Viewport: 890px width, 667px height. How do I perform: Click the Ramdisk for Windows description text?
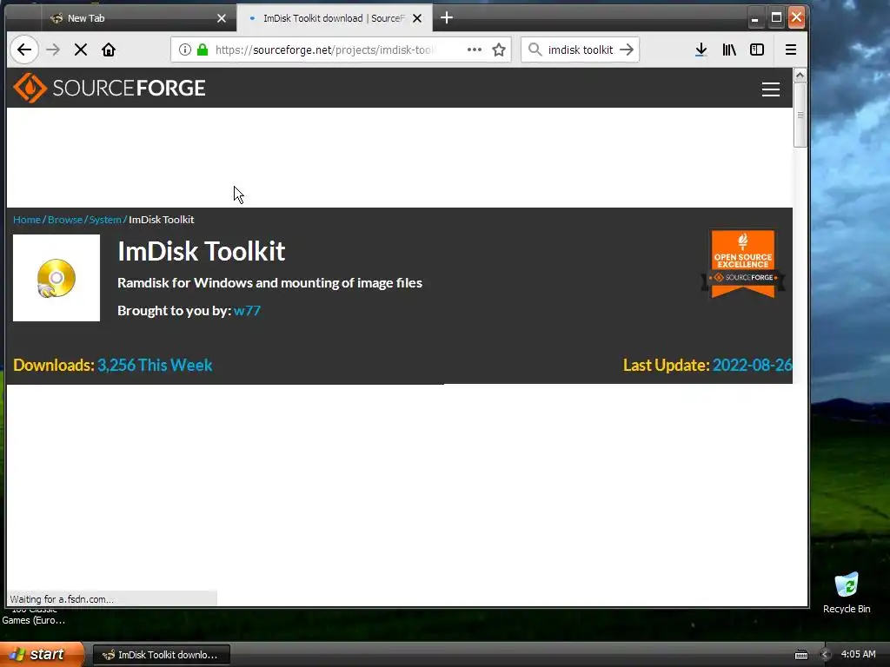coord(269,283)
